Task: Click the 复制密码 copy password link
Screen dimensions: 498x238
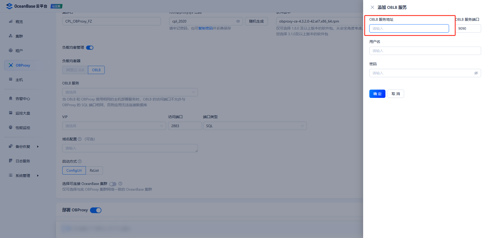Action: coord(205,28)
